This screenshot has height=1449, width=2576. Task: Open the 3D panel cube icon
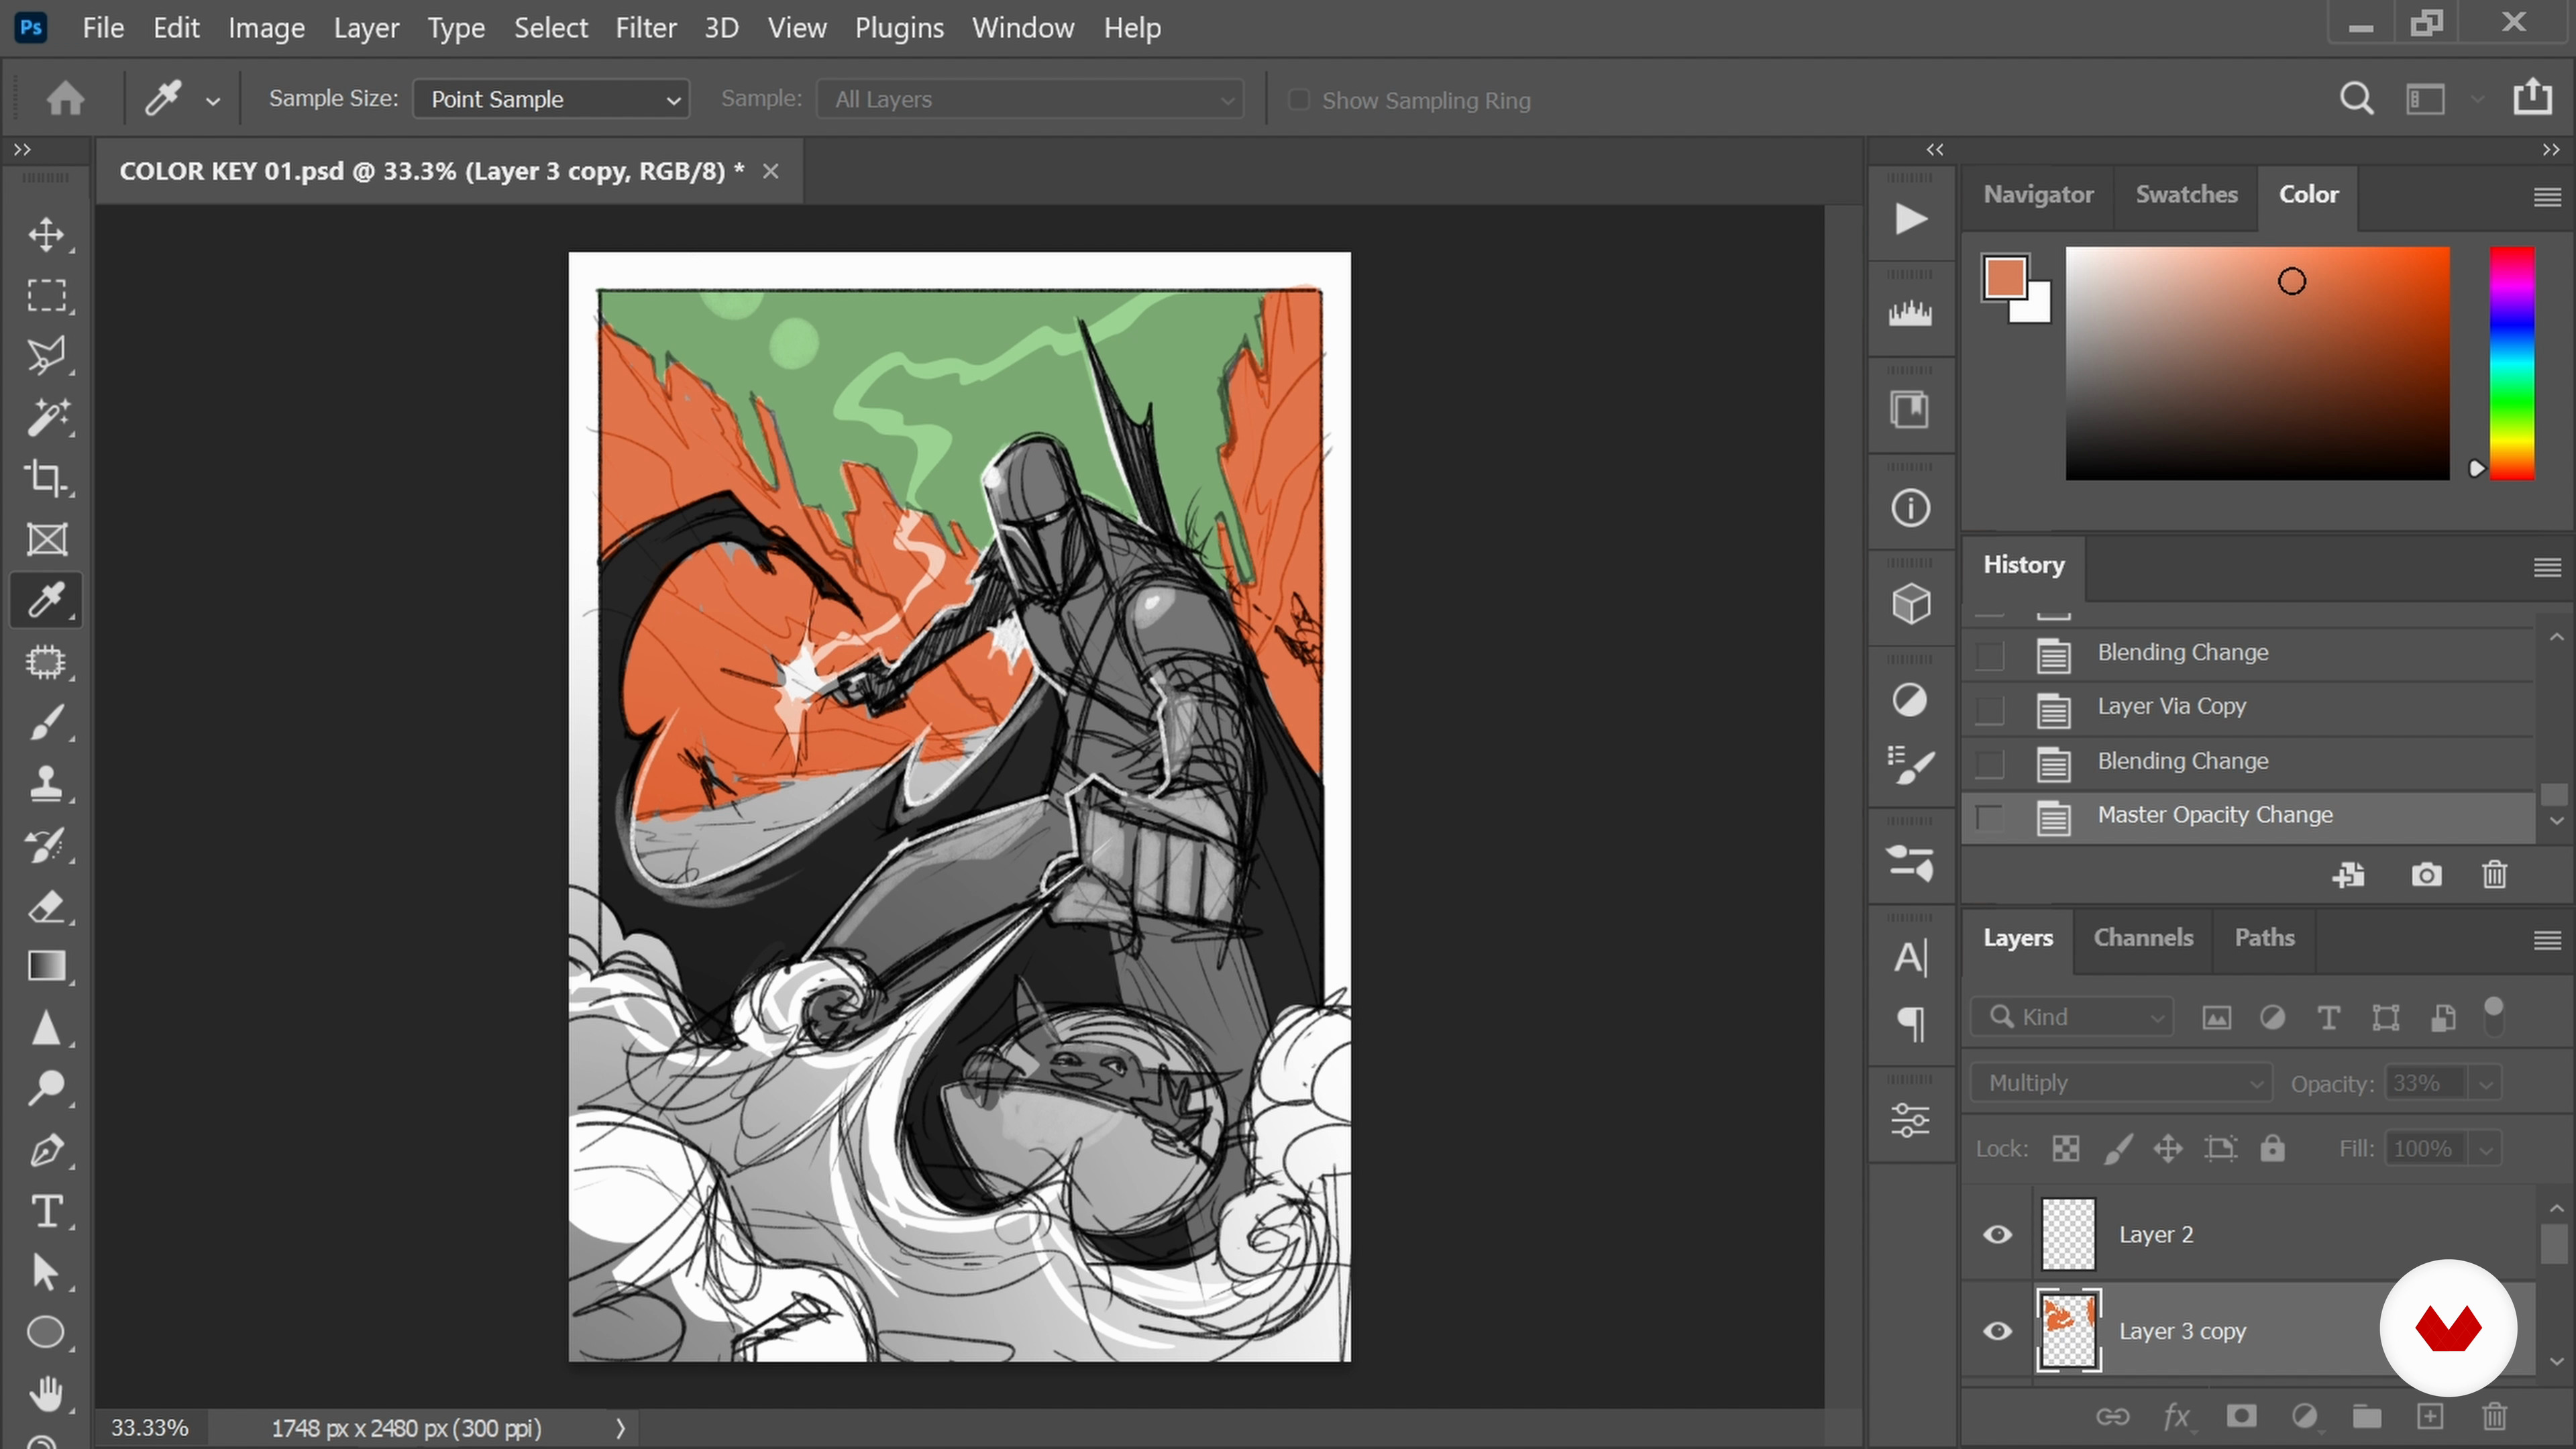pyautogui.click(x=1910, y=604)
